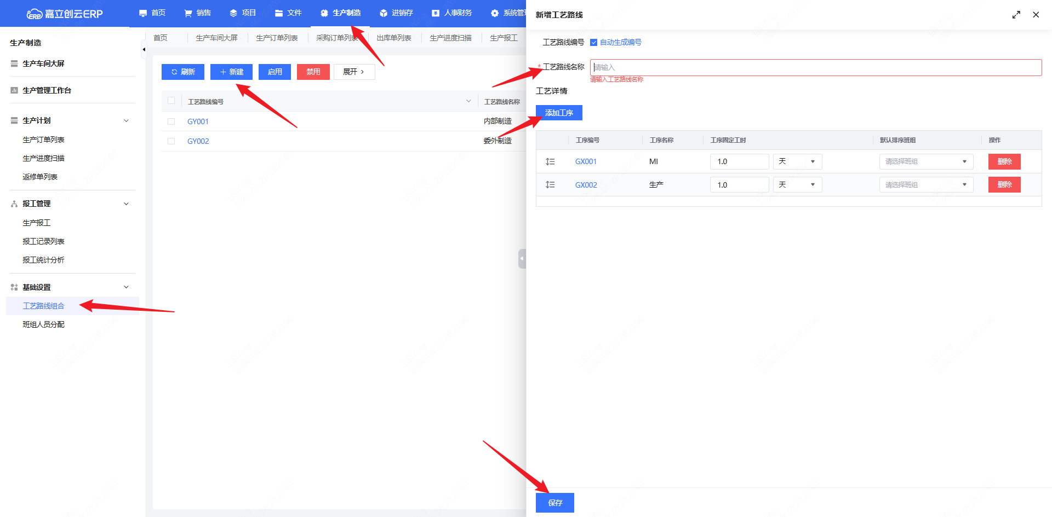
Task: Open time unit dropdown for GX002
Action: [797, 185]
